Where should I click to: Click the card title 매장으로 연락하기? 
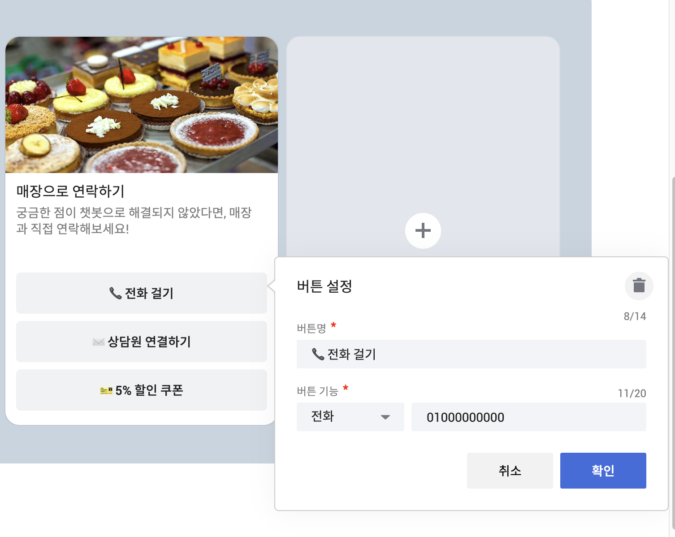click(71, 191)
